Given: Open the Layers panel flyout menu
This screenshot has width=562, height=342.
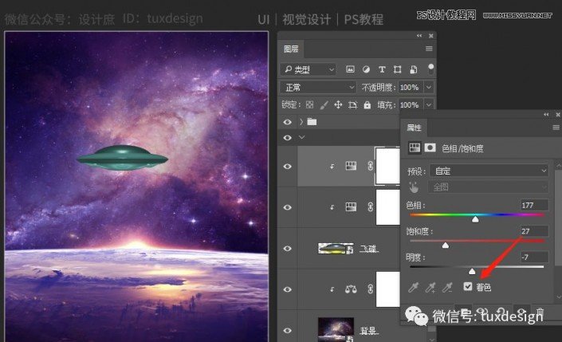Looking at the screenshot, I should [429, 49].
